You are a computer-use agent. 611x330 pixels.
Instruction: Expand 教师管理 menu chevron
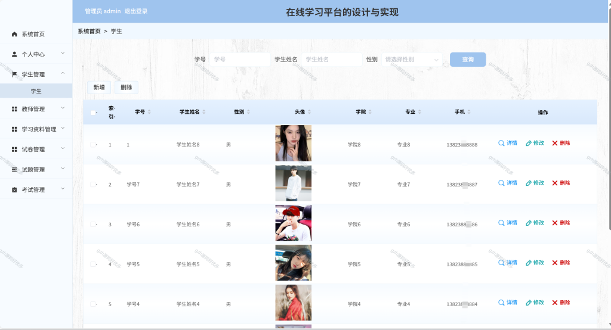point(63,108)
